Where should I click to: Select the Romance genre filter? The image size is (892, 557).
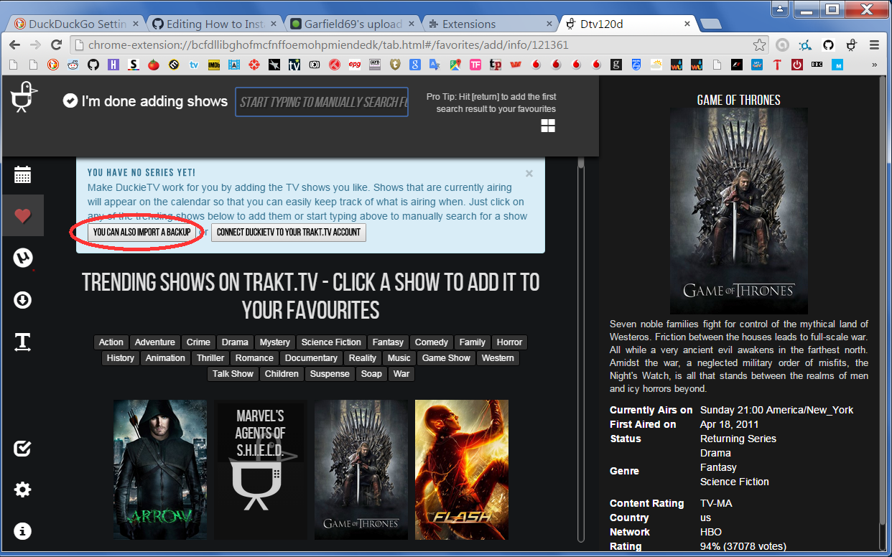254,358
